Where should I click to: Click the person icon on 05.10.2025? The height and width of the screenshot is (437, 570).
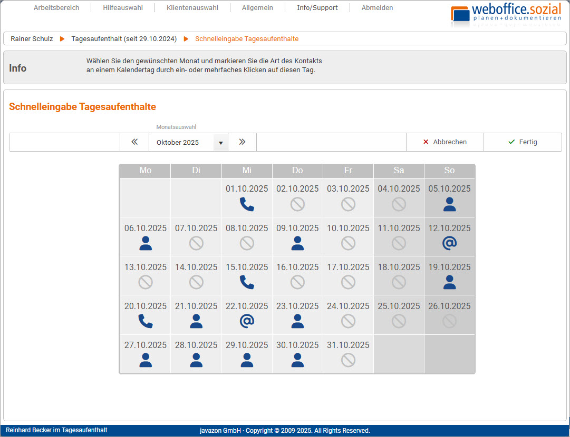tap(449, 204)
